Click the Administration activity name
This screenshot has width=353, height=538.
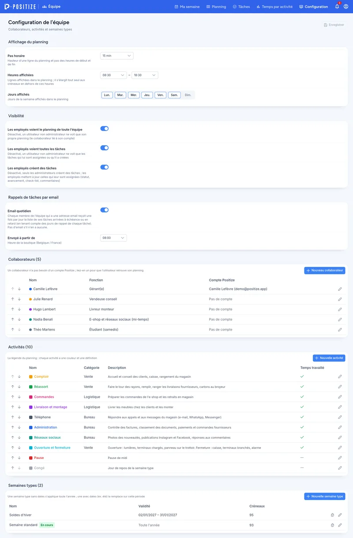click(x=45, y=428)
